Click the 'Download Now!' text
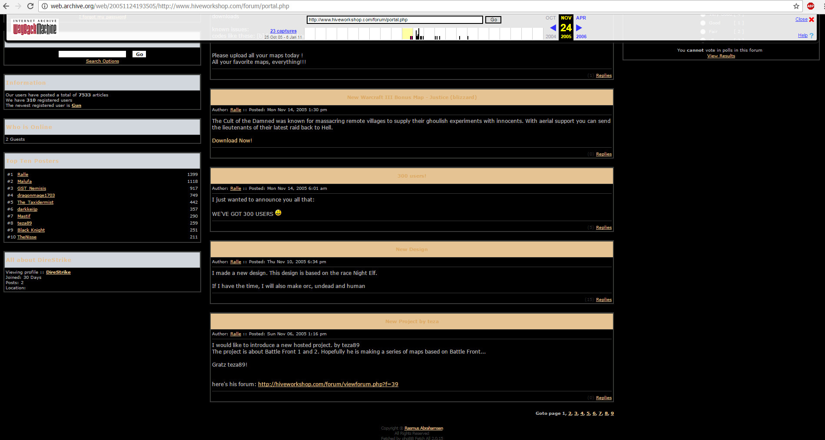825x440 pixels. point(232,141)
